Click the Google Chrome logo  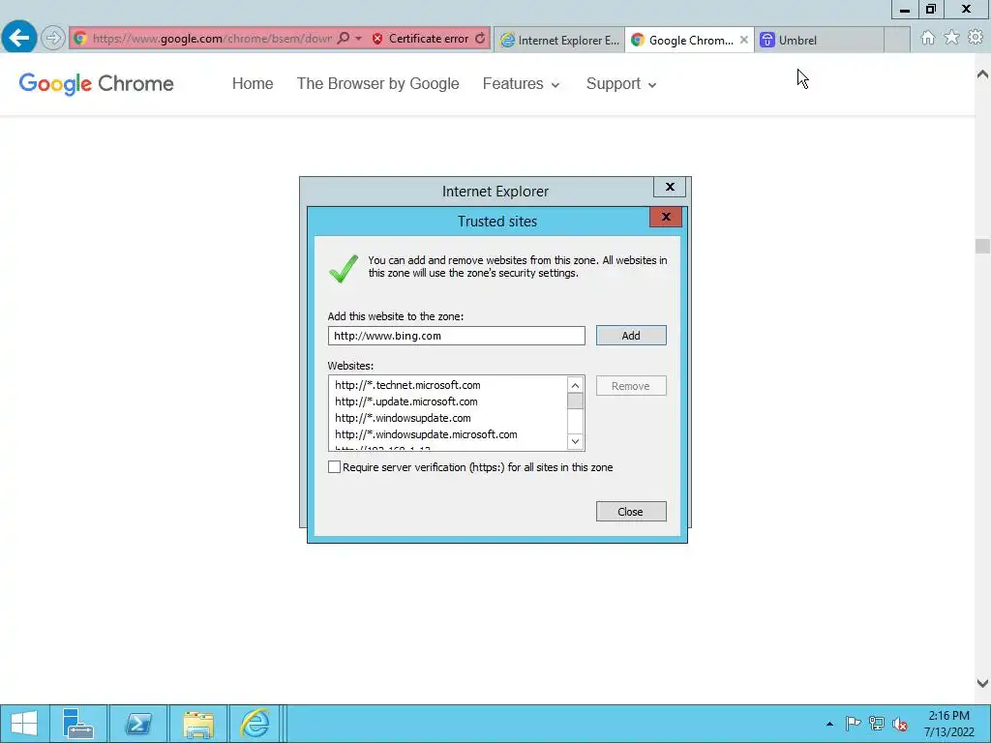tap(96, 83)
